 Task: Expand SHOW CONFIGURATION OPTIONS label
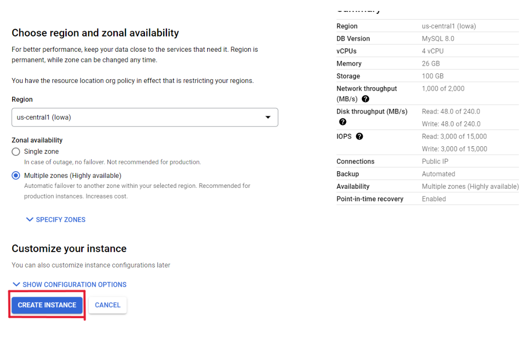coord(74,284)
